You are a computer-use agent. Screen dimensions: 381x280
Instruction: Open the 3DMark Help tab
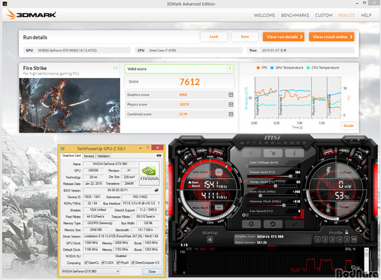tap(366, 15)
